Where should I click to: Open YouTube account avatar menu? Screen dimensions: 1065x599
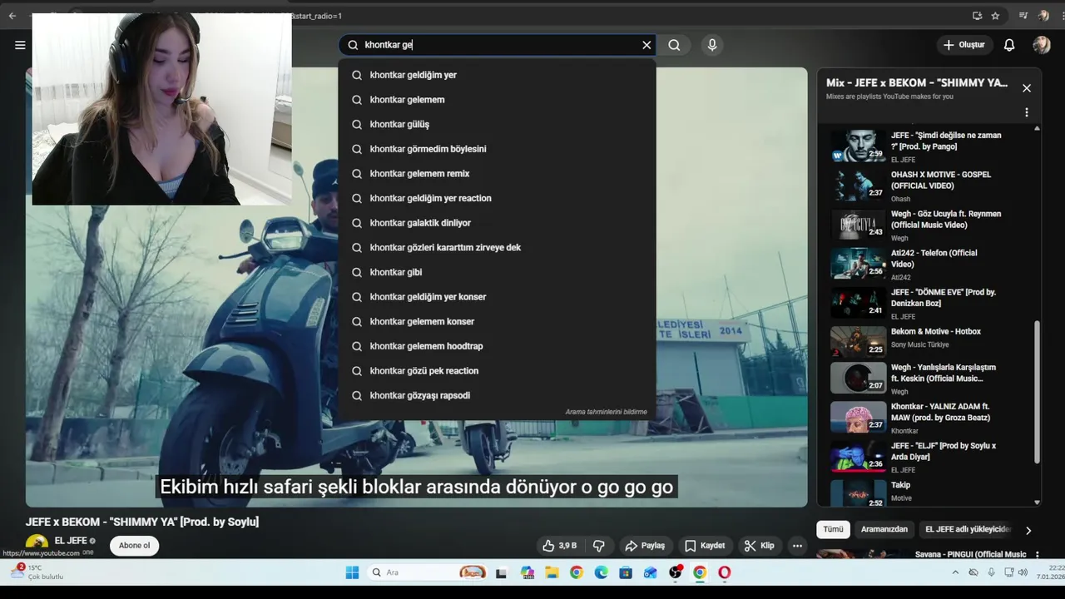coord(1042,45)
